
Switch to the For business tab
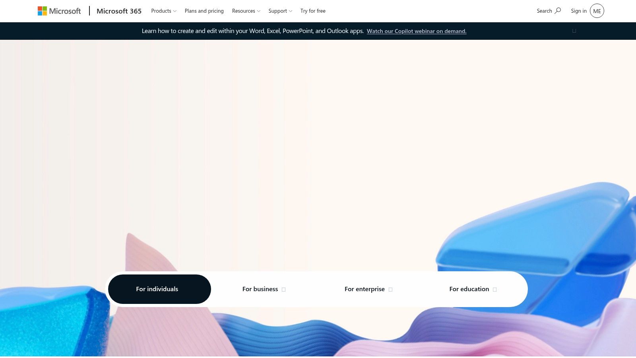click(264, 289)
